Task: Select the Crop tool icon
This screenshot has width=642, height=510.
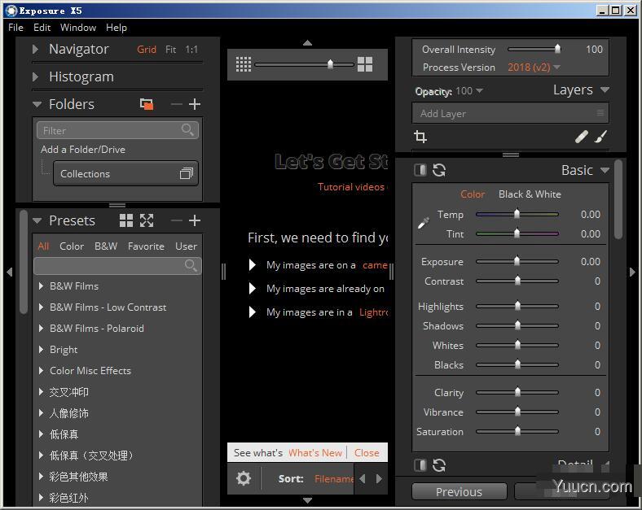Action: click(420, 137)
